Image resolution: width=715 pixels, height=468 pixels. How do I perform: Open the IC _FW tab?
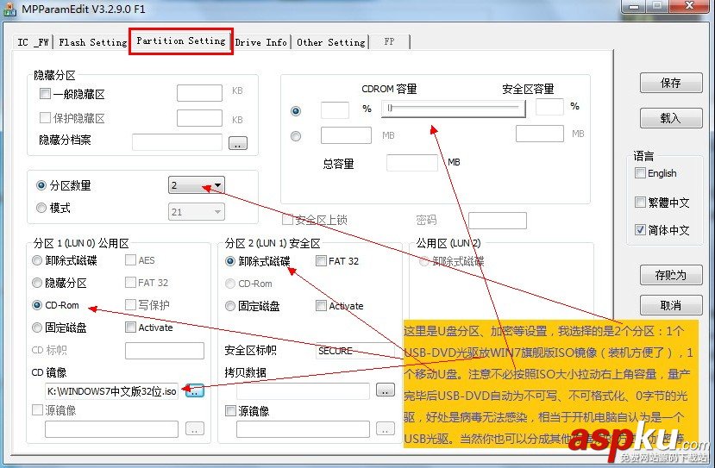pyautogui.click(x=33, y=42)
